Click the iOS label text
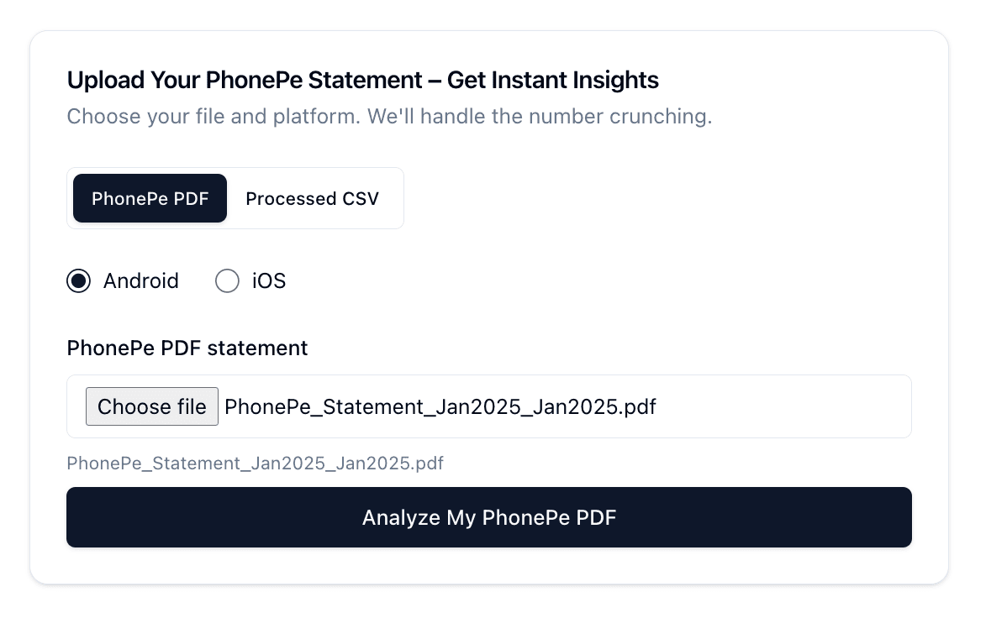1007x618 pixels. [268, 280]
